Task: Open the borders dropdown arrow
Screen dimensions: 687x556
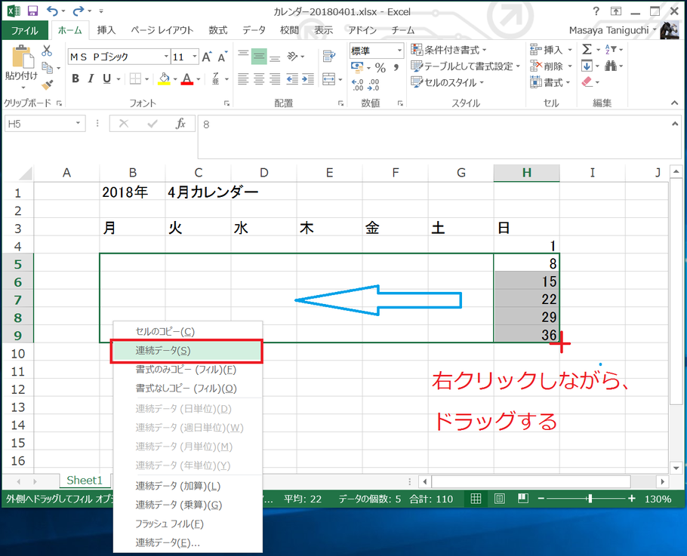Action: pyautogui.click(x=146, y=79)
